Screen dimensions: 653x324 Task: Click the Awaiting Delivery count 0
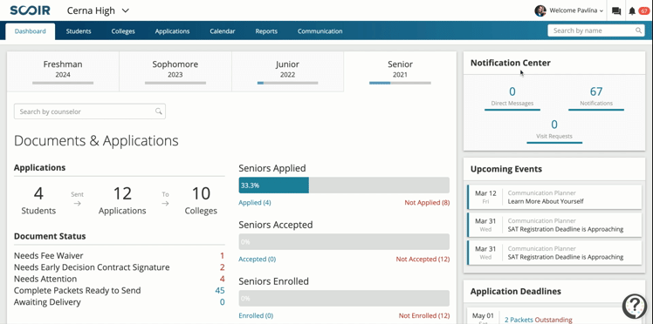(x=222, y=302)
